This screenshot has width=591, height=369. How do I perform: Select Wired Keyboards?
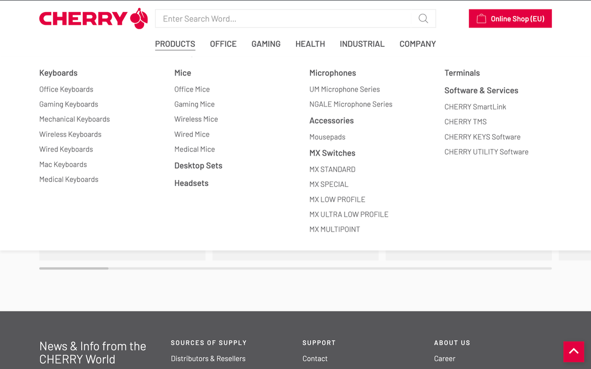(66, 149)
